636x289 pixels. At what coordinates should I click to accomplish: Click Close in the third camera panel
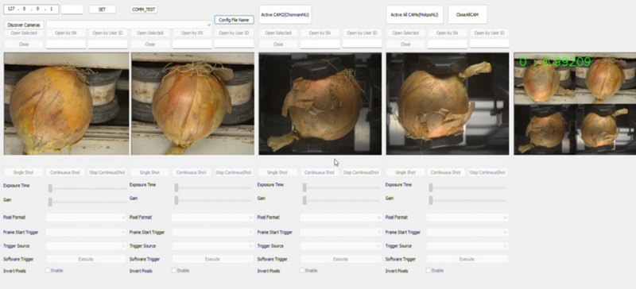coord(277,44)
